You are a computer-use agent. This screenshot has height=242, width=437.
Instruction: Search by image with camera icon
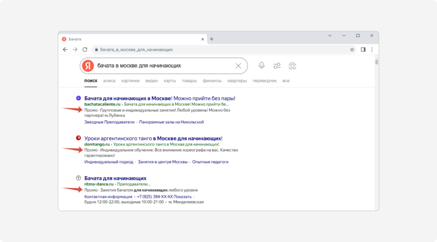coord(292,66)
